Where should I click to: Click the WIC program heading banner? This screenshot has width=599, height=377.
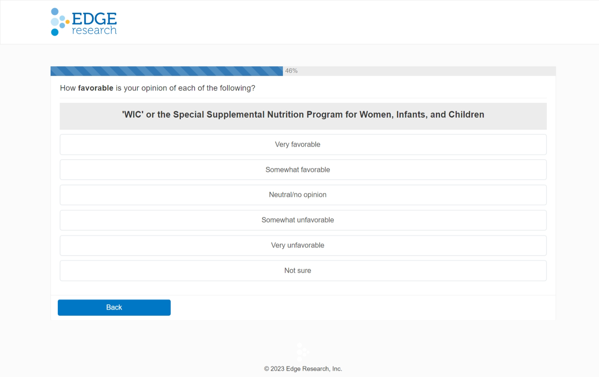(303, 115)
